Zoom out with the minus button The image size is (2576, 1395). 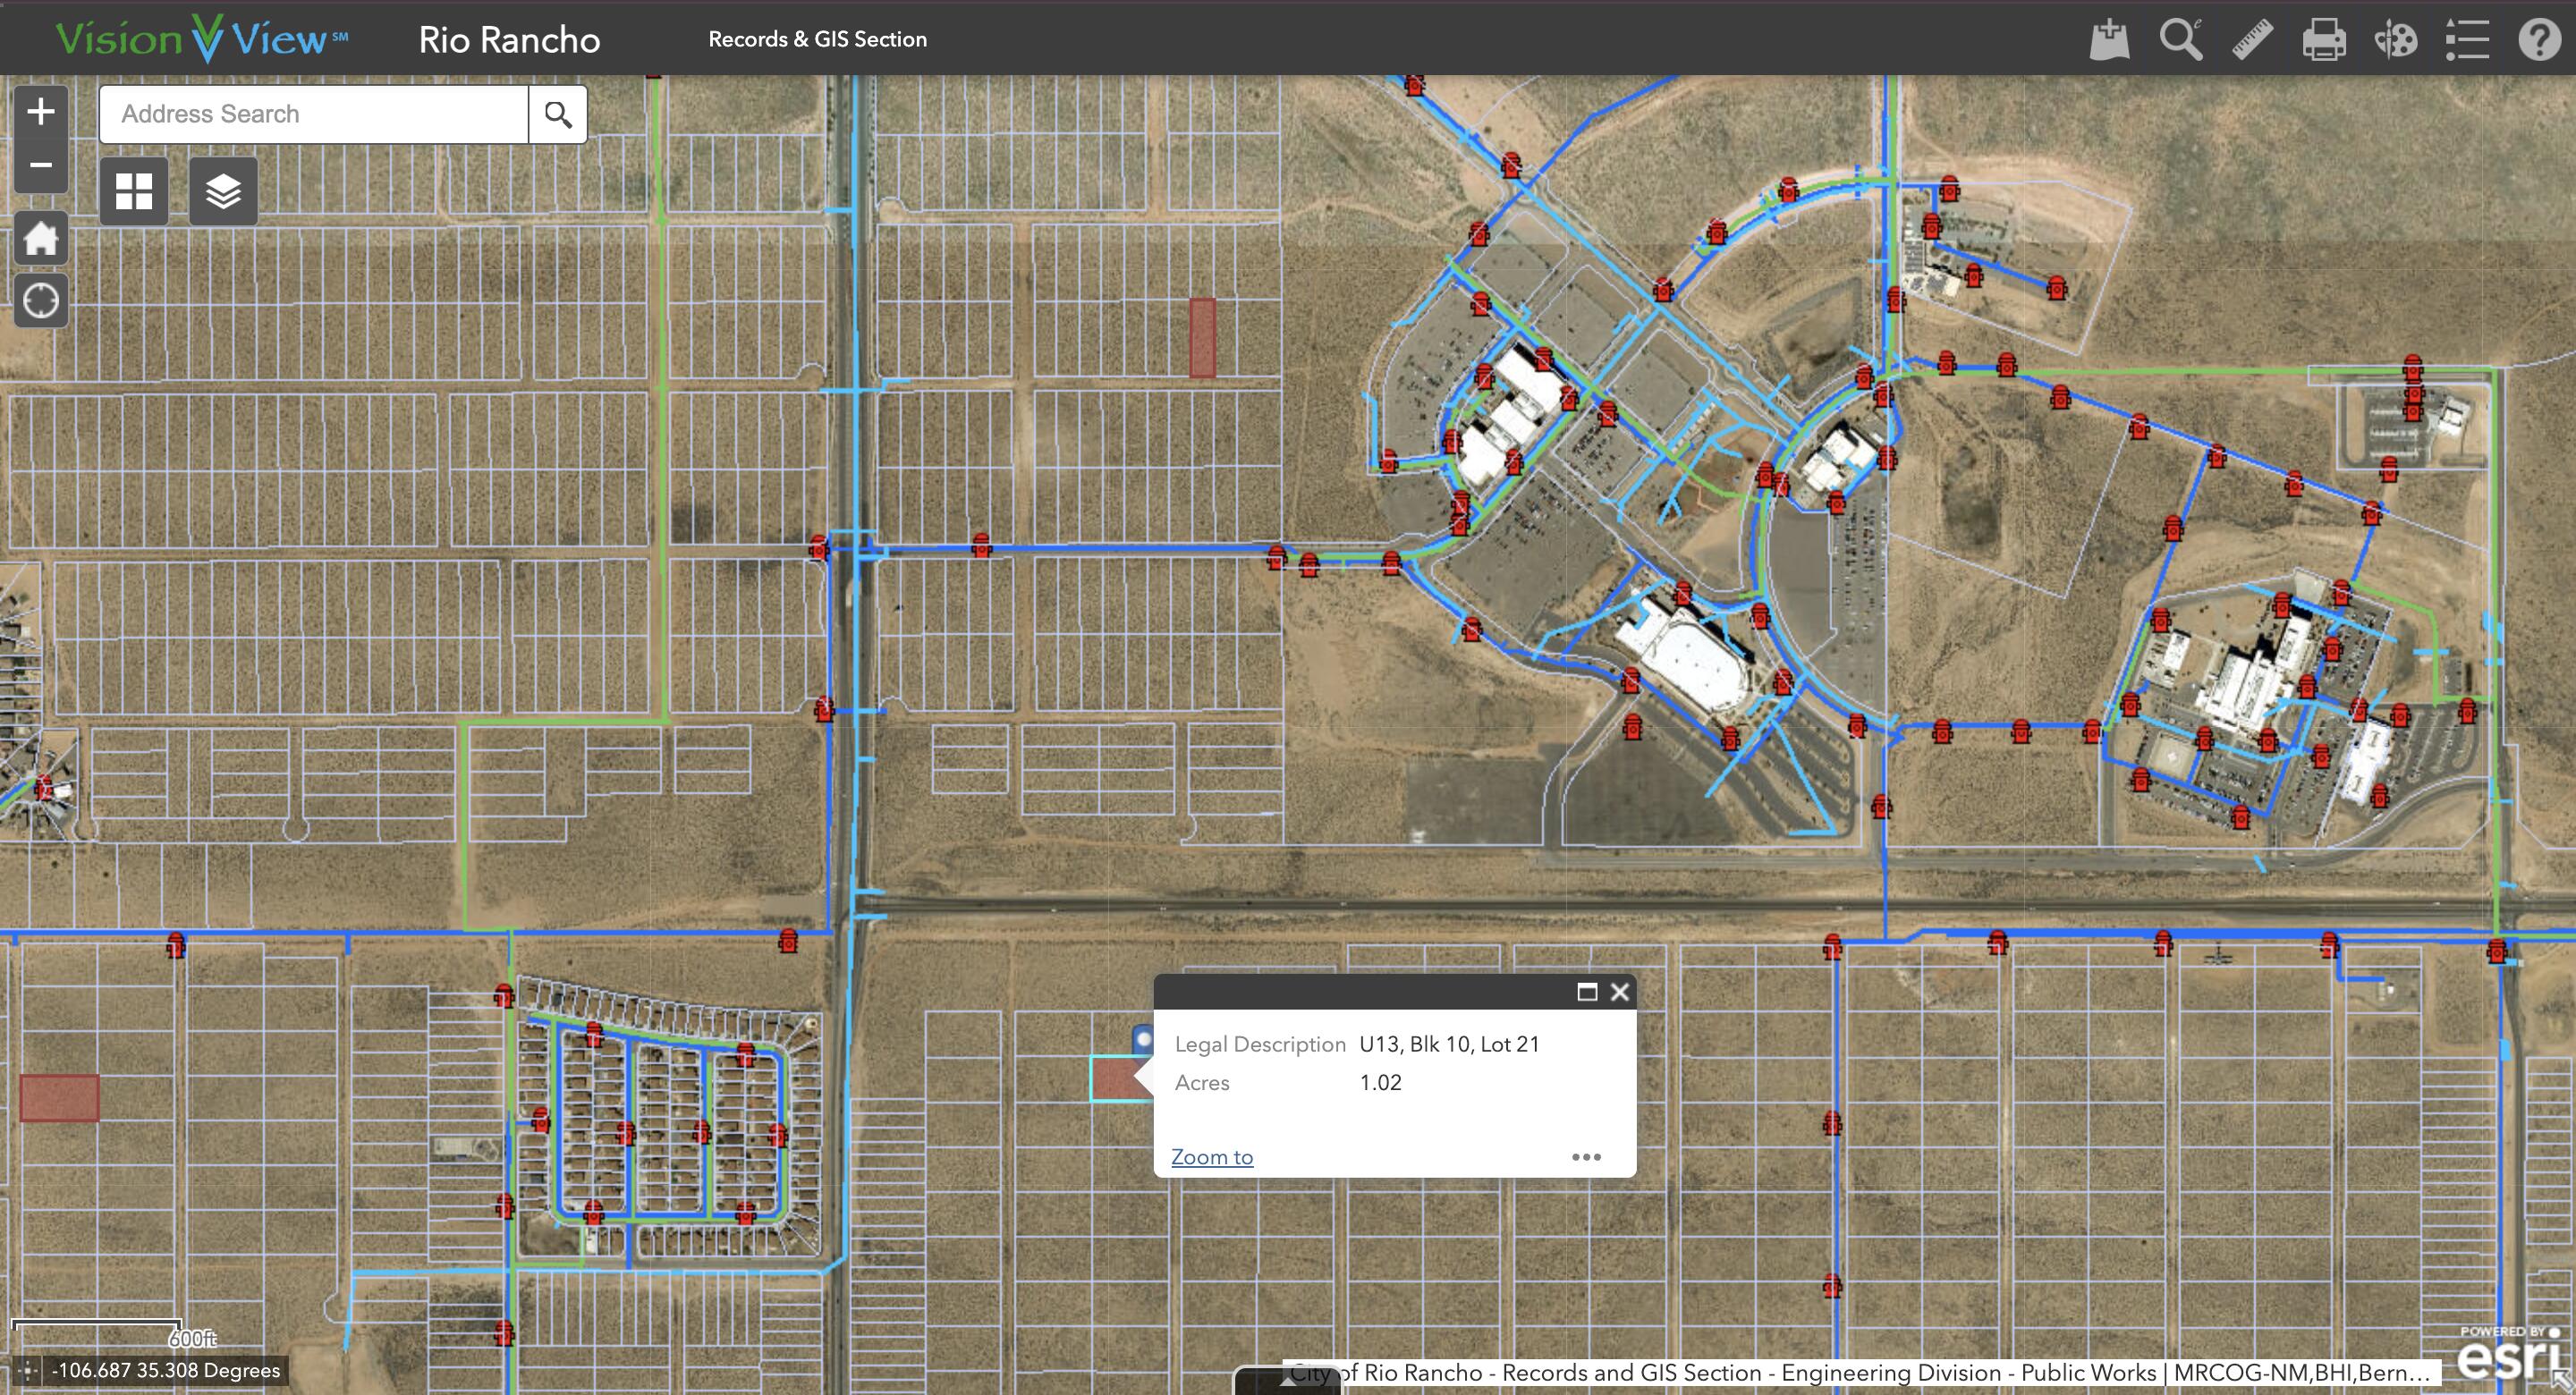[41, 165]
